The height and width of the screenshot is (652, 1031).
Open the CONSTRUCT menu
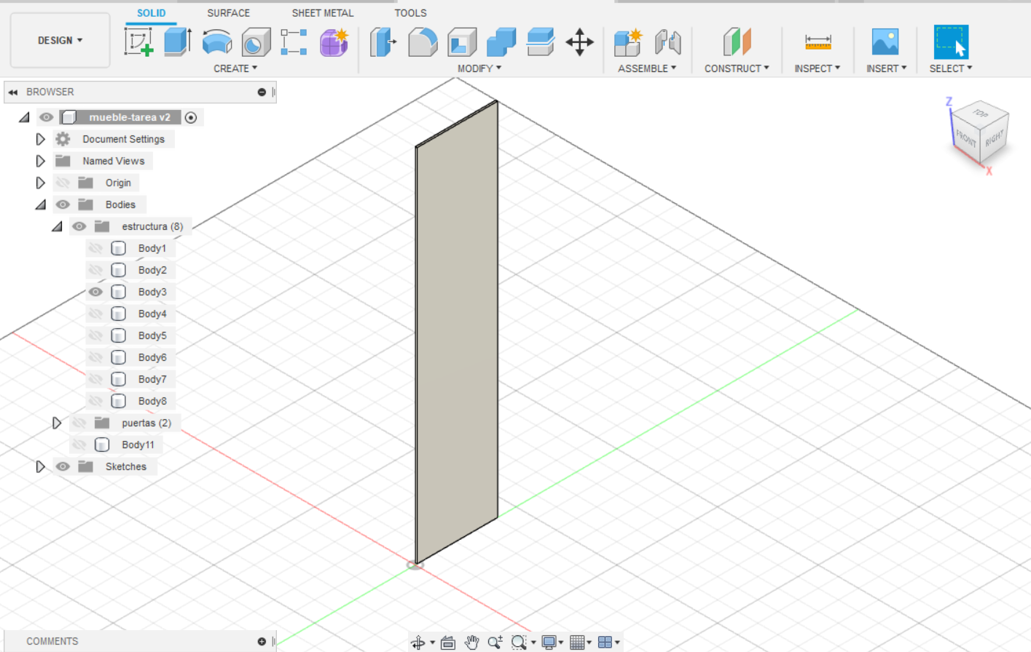tap(736, 68)
